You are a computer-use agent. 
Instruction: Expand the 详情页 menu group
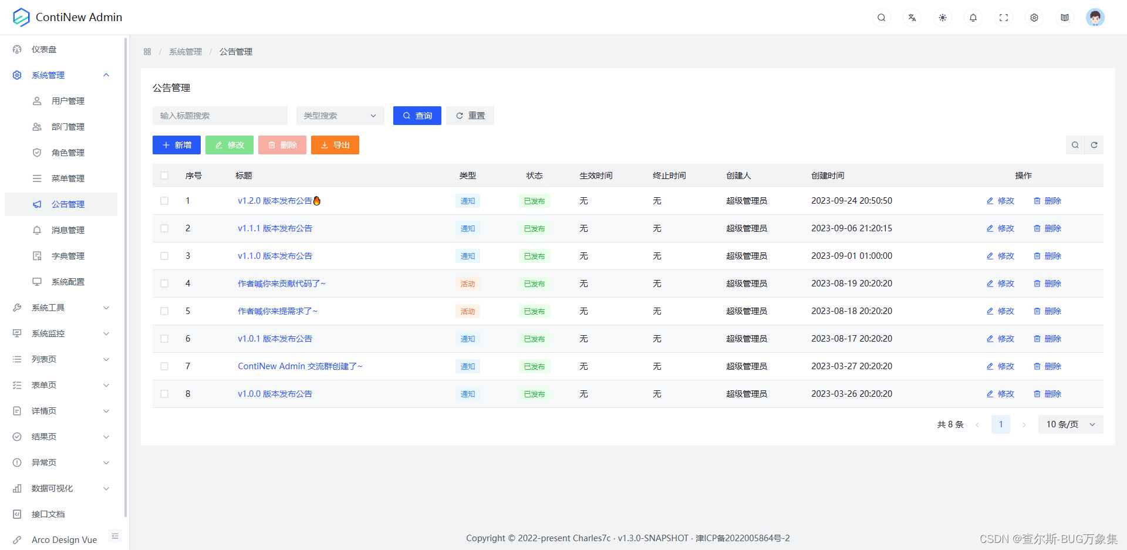pos(61,411)
